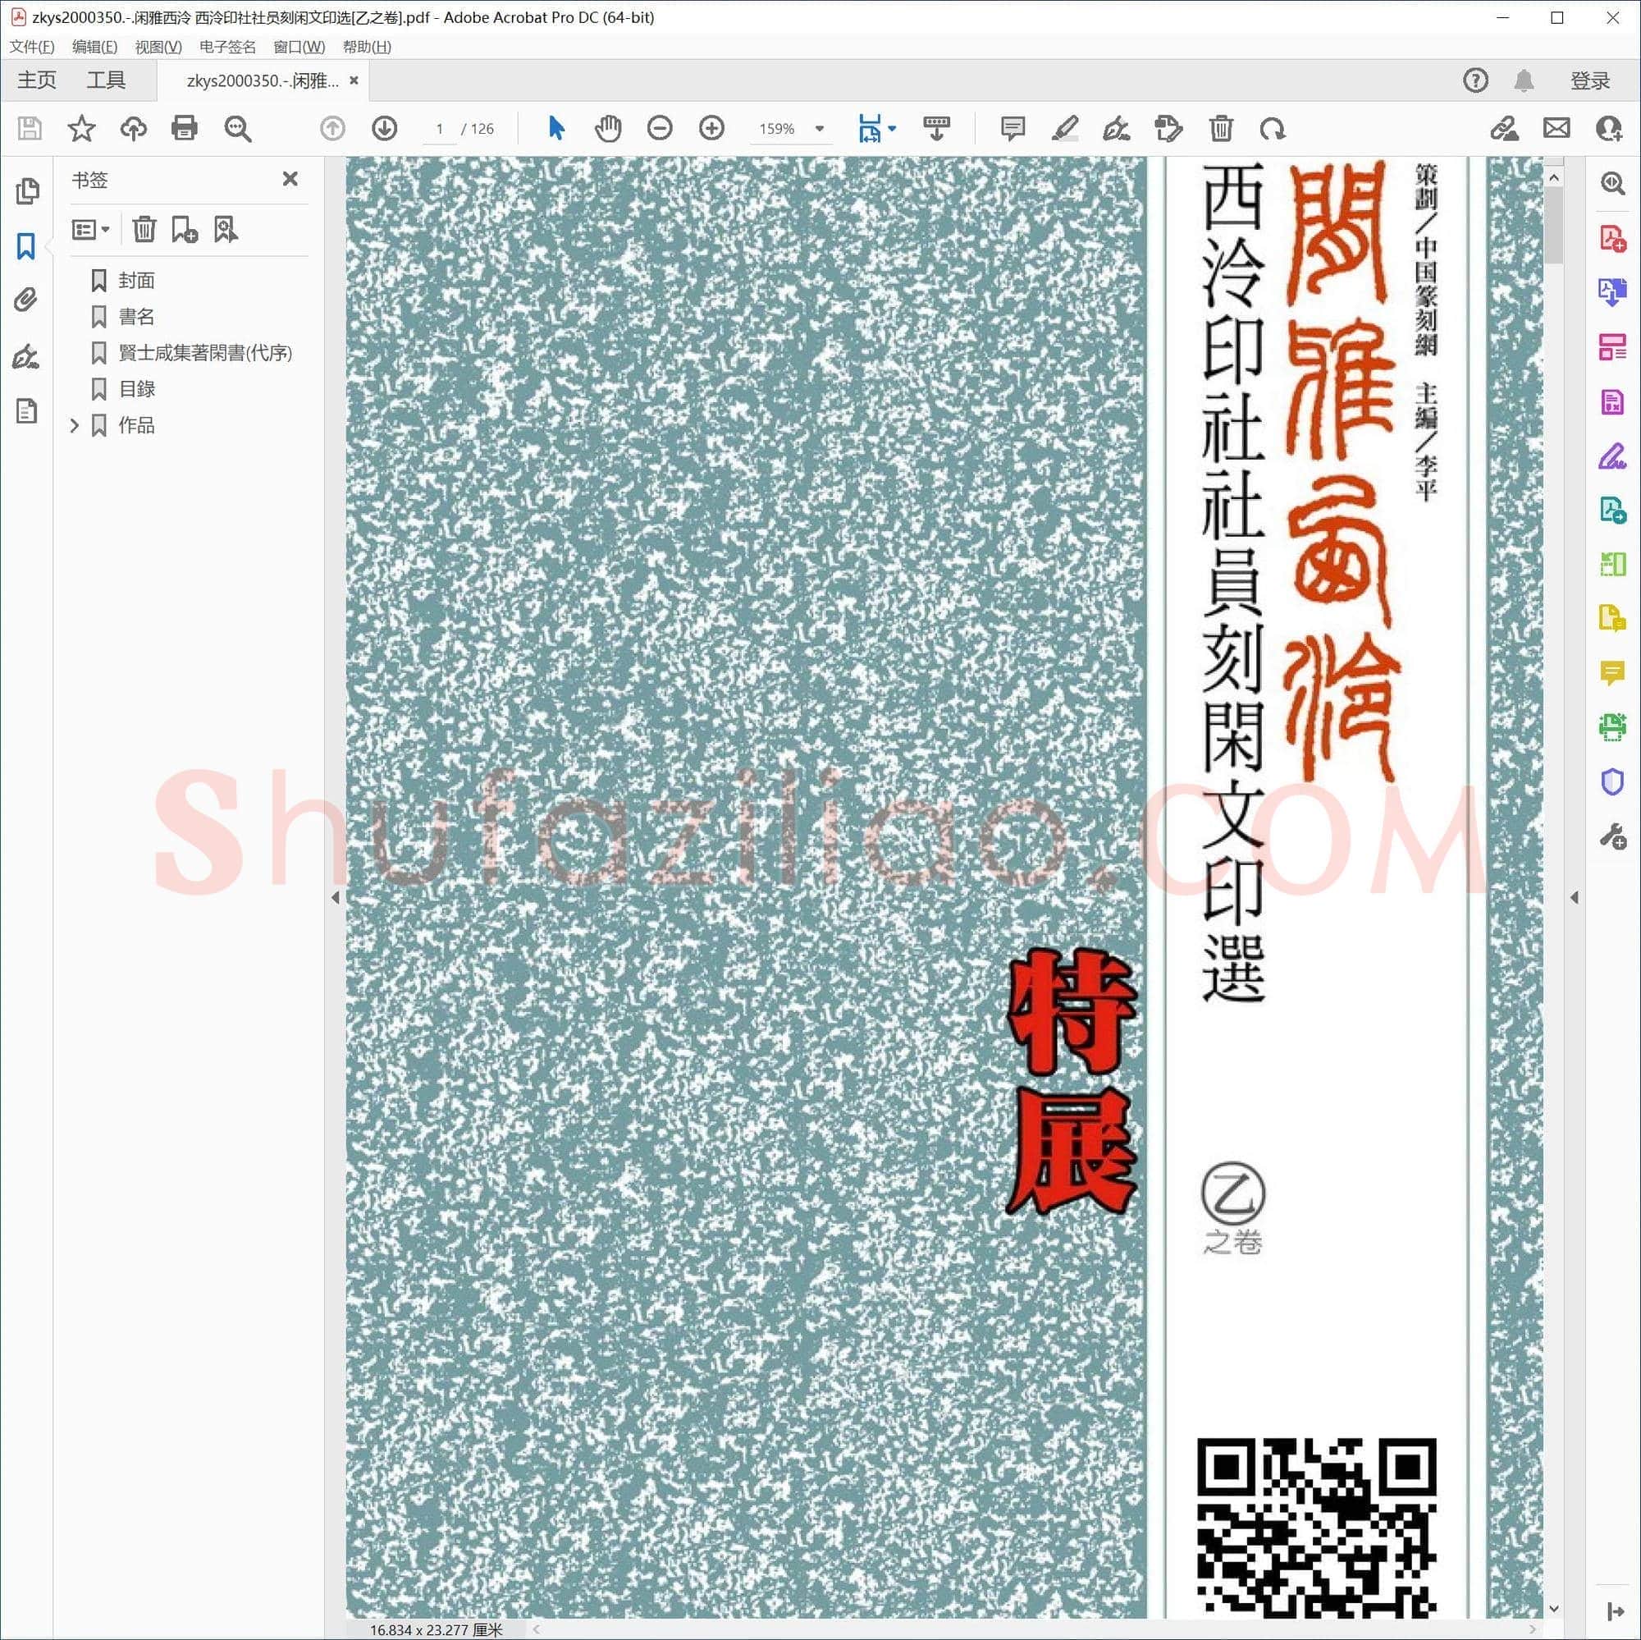Toggle the Bookmarks panel icon
The height and width of the screenshot is (1640, 1641).
[26, 246]
